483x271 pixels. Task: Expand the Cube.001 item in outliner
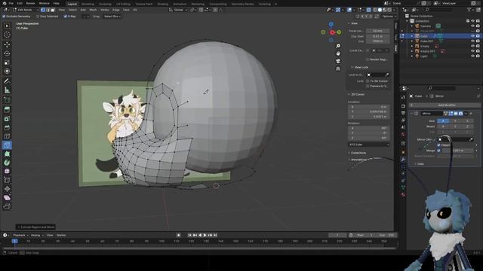(x=412, y=41)
